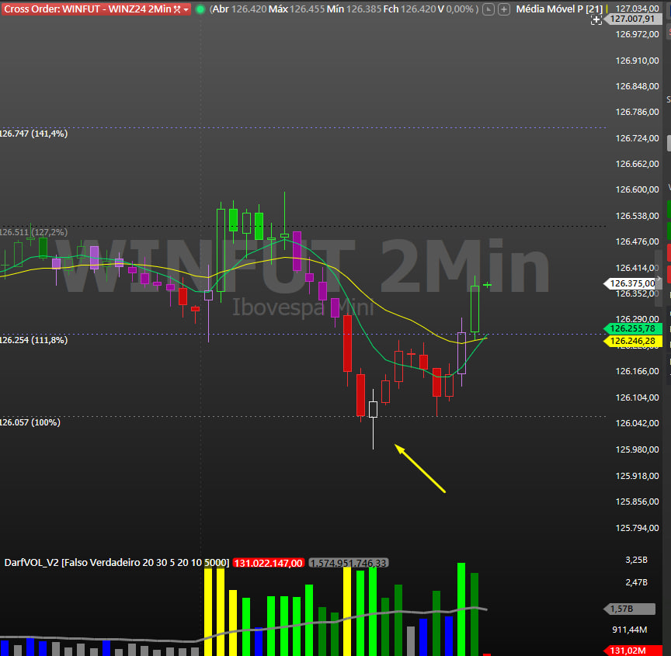This screenshot has width=671, height=656.
Task: Click the green 126.255,78 moving average tag
Action: [x=632, y=328]
